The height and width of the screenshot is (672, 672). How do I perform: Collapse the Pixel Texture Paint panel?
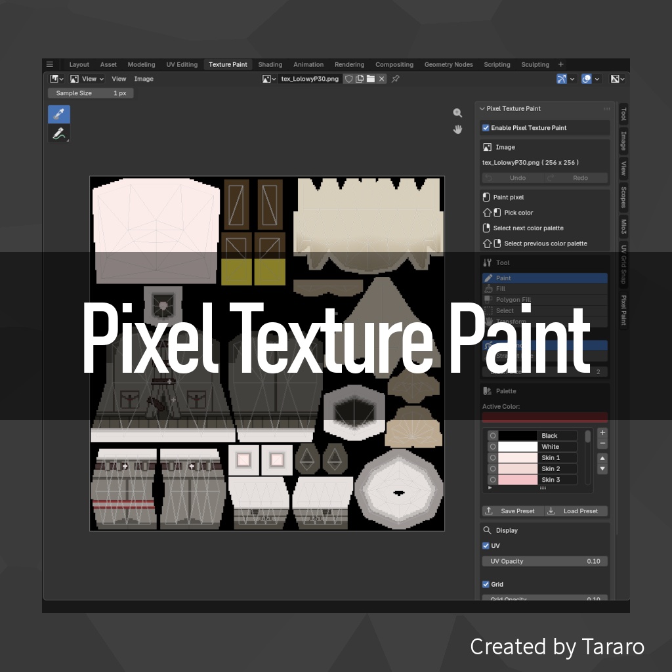(482, 109)
